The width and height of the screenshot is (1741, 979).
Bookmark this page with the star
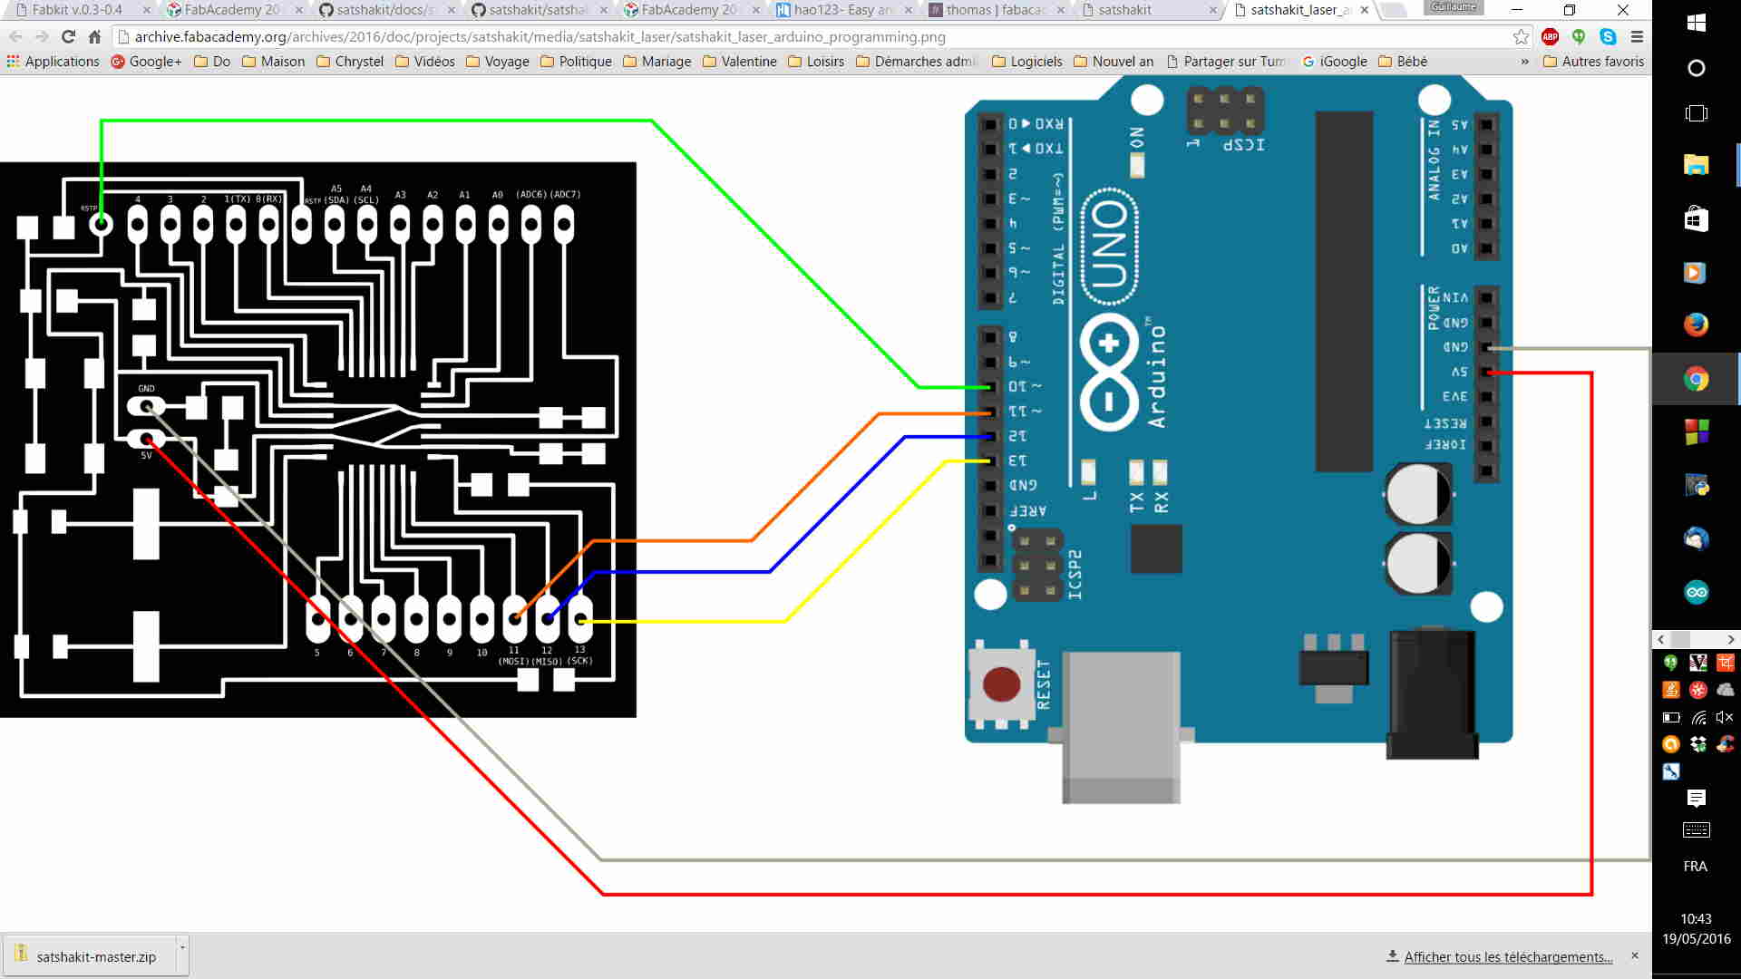1521,37
